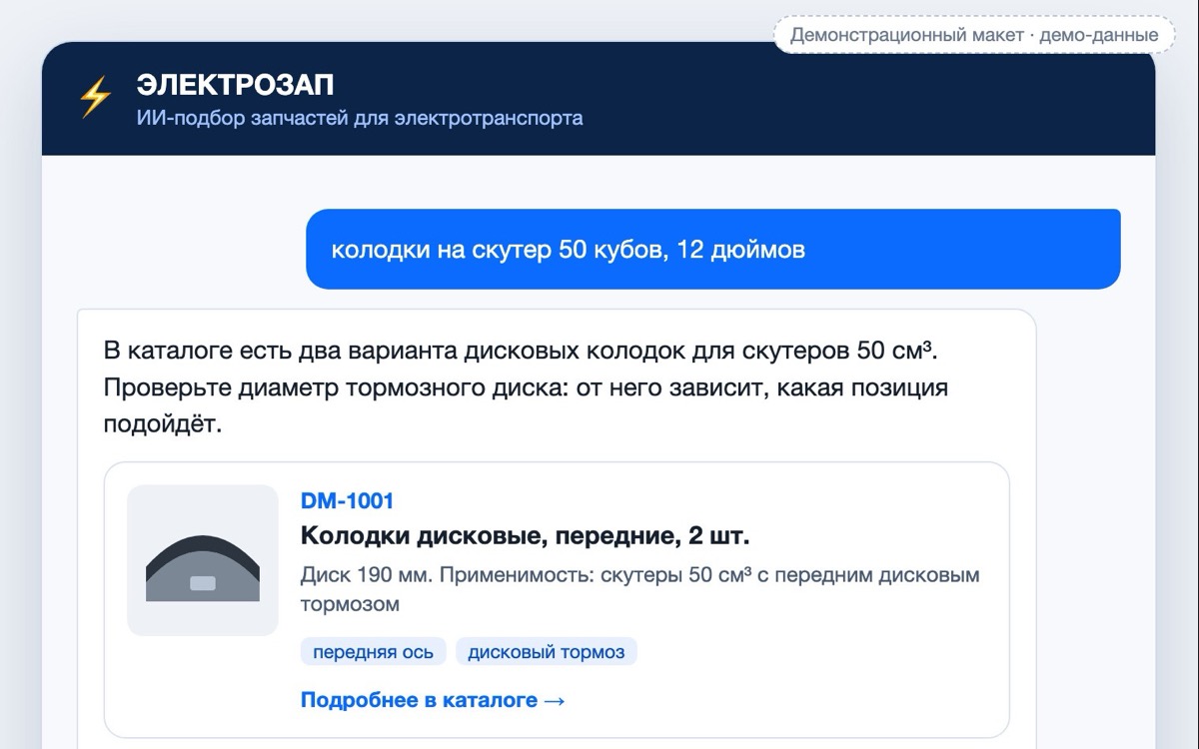Open the brake pad product thumbnail image
The height and width of the screenshot is (749, 1199).
[203, 560]
